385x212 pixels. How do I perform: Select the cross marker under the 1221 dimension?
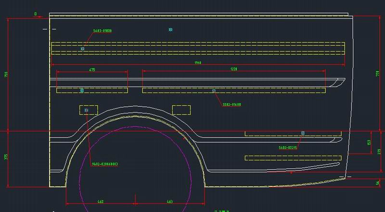(x=214, y=90)
